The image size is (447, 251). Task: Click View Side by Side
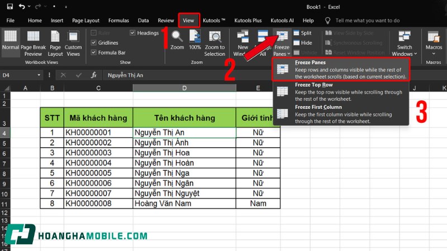350,33
